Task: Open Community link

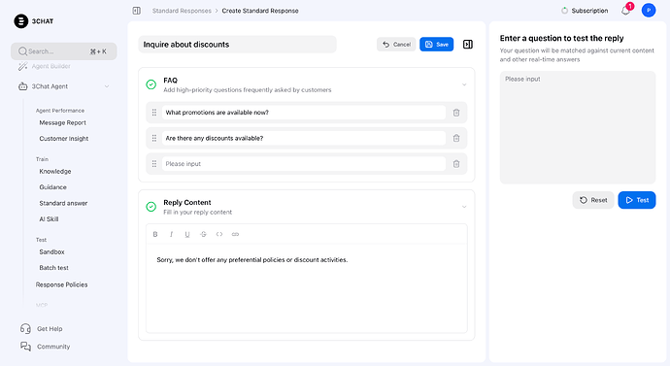Action: click(x=53, y=347)
